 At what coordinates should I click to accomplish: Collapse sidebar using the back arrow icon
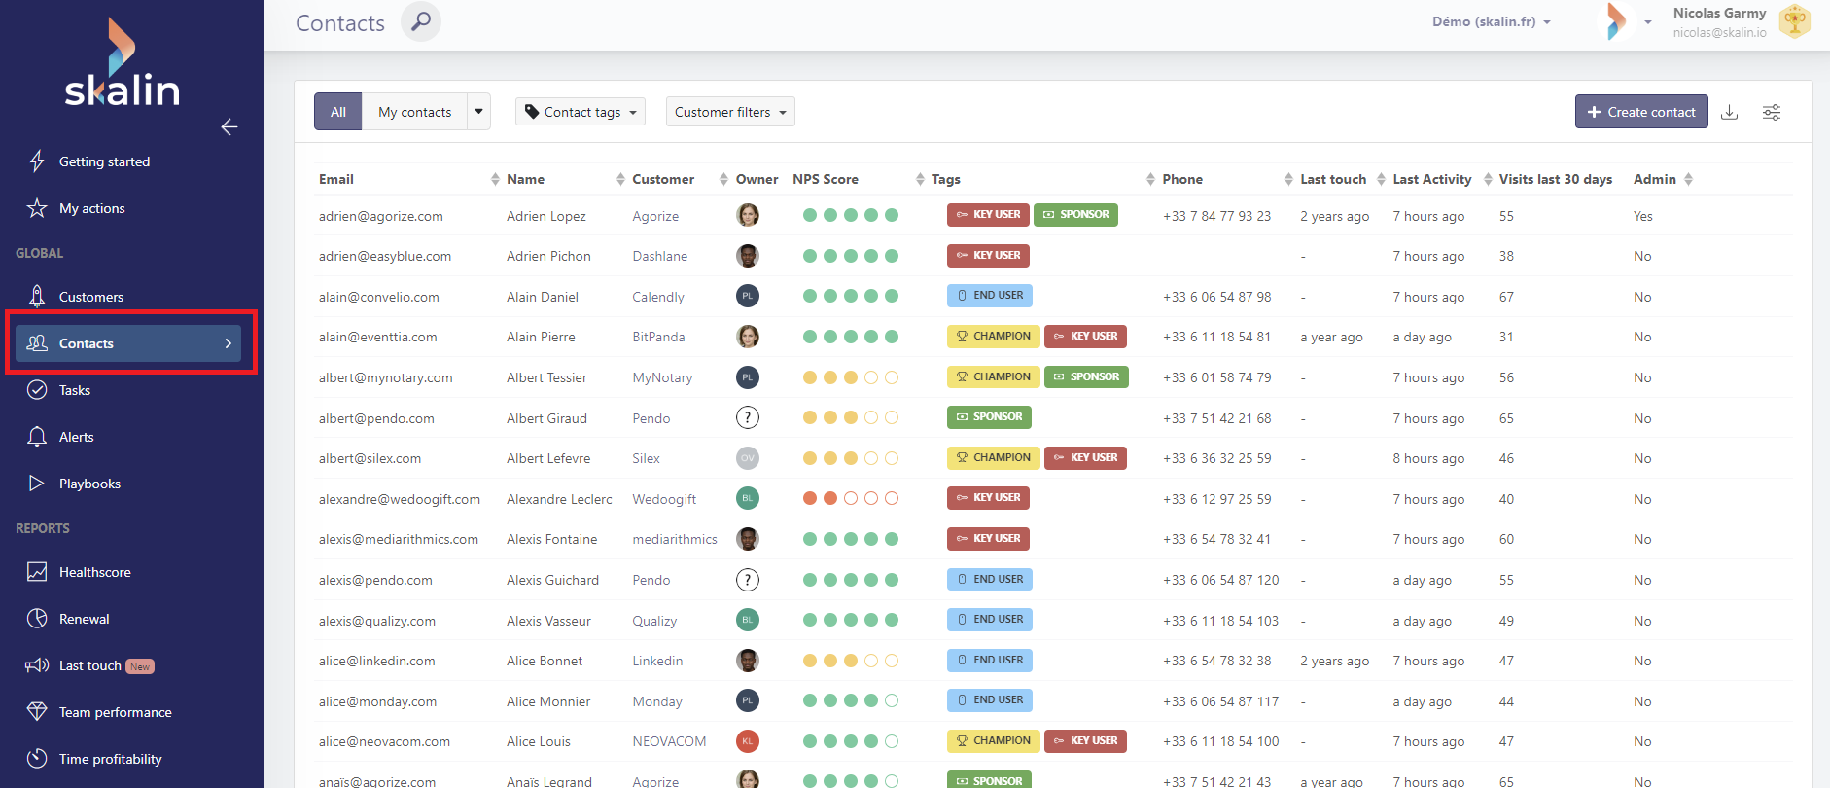click(x=229, y=126)
